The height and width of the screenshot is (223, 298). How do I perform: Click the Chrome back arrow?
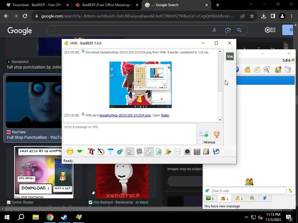[x=6, y=16]
